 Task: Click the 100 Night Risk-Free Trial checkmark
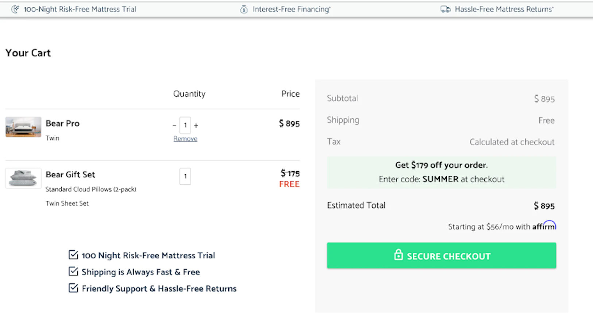point(73,255)
